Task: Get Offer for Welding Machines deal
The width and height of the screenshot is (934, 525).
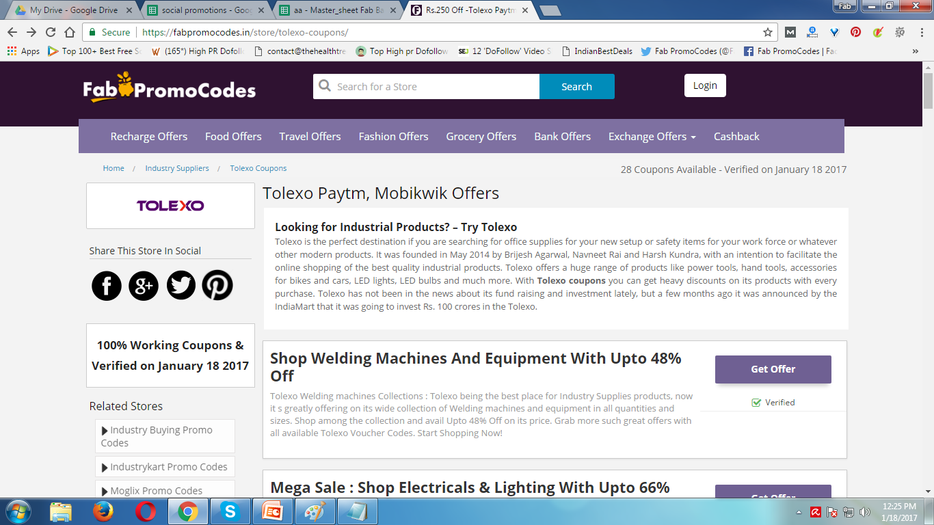Action: click(x=773, y=369)
